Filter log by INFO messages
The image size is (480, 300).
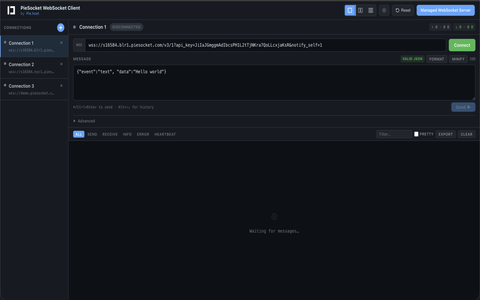pos(127,134)
